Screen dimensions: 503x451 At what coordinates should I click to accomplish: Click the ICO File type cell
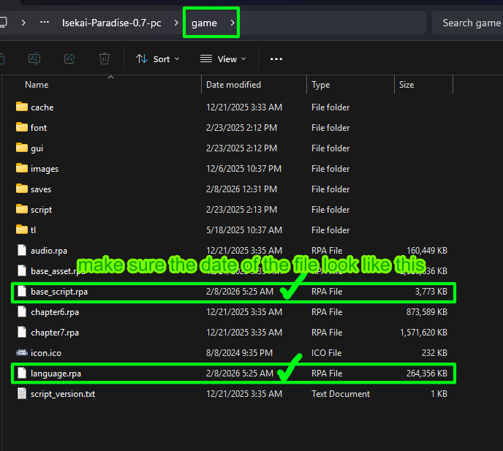(x=326, y=353)
